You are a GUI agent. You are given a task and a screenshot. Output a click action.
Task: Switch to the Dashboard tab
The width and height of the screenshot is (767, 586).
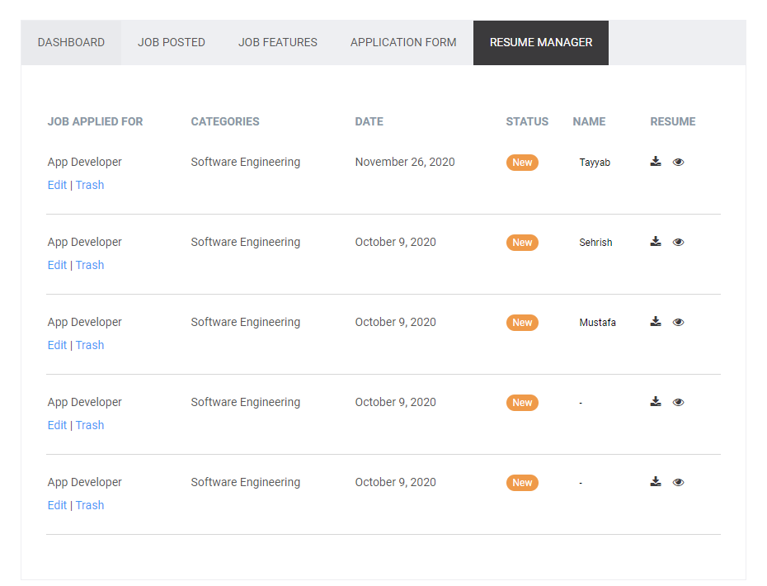tap(71, 42)
